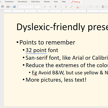Click the Designer search icon in toolbar
Viewport: 108px width, 108px height.
tap(3, 7)
